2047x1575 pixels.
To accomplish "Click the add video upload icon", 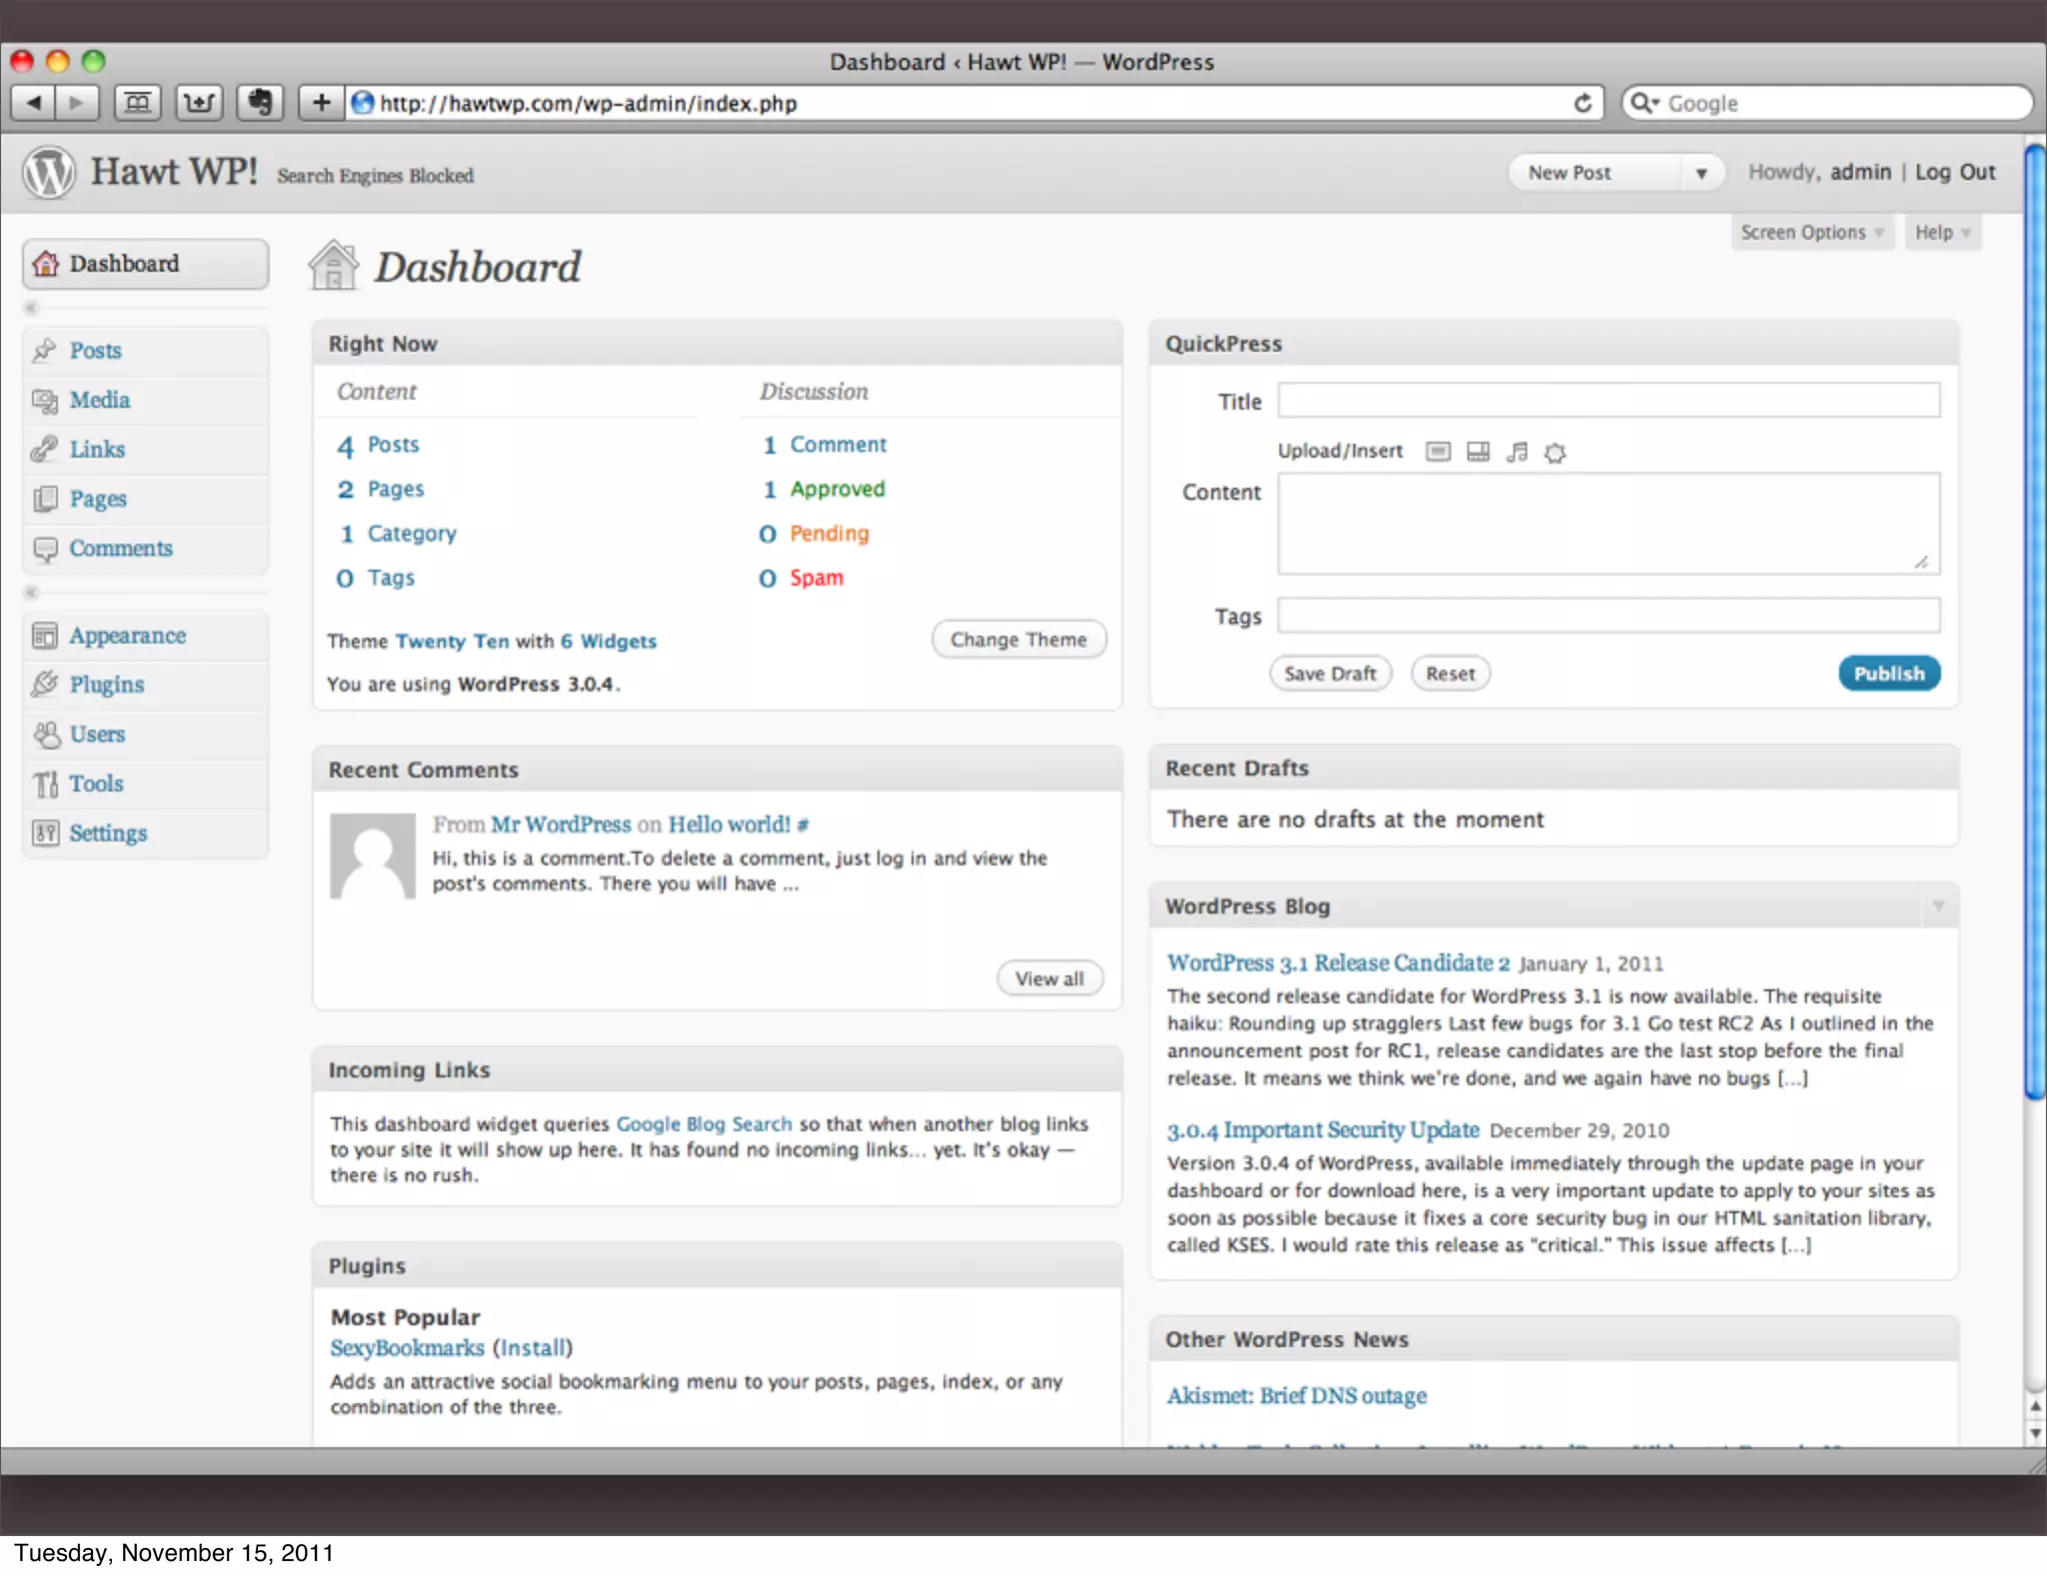I will pyautogui.click(x=1477, y=452).
